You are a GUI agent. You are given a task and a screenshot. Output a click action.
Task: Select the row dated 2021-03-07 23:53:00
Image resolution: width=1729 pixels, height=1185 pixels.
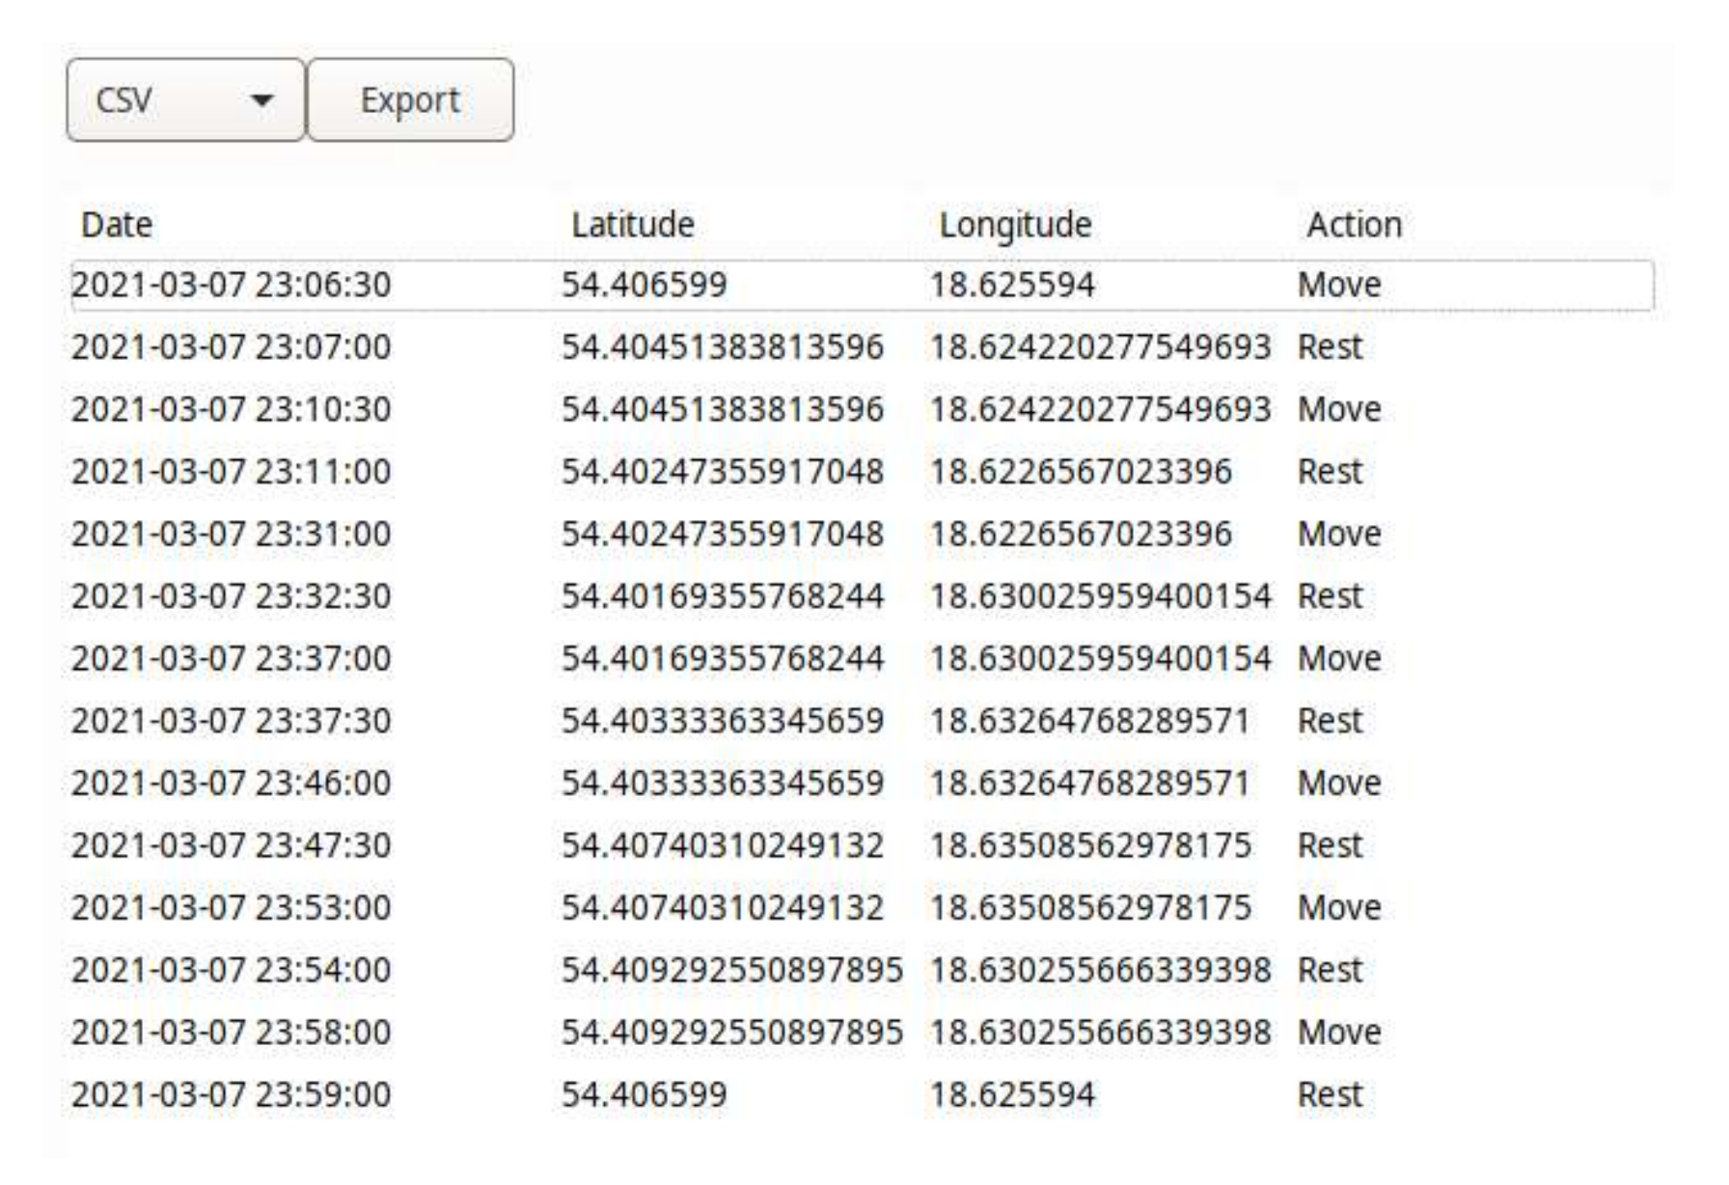pyautogui.click(x=232, y=908)
